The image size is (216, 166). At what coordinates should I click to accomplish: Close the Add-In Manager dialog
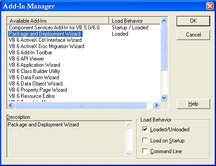click(x=210, y=6)
